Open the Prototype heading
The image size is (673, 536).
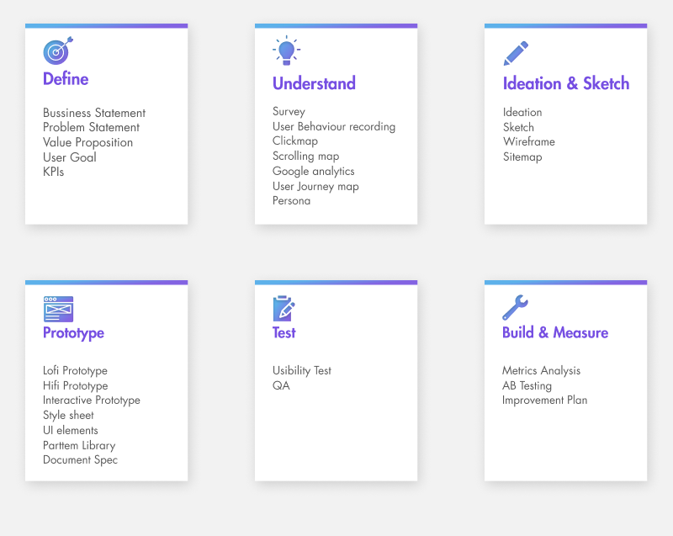73,333
